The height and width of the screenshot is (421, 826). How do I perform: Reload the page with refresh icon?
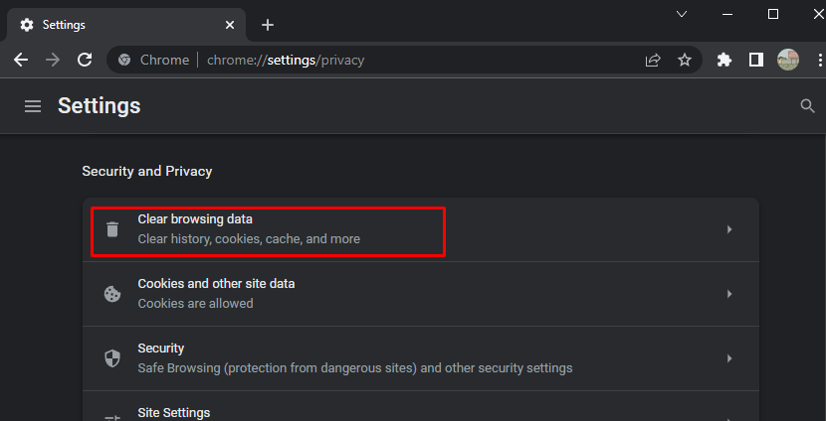click(x=85, y=60)
